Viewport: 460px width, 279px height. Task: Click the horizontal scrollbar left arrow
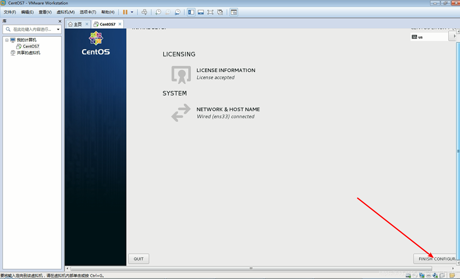coord(67,268)
